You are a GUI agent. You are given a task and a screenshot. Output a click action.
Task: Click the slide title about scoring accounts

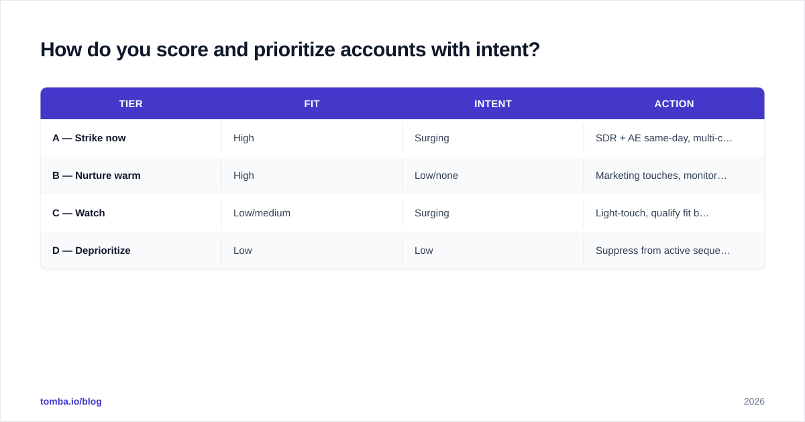290,50
